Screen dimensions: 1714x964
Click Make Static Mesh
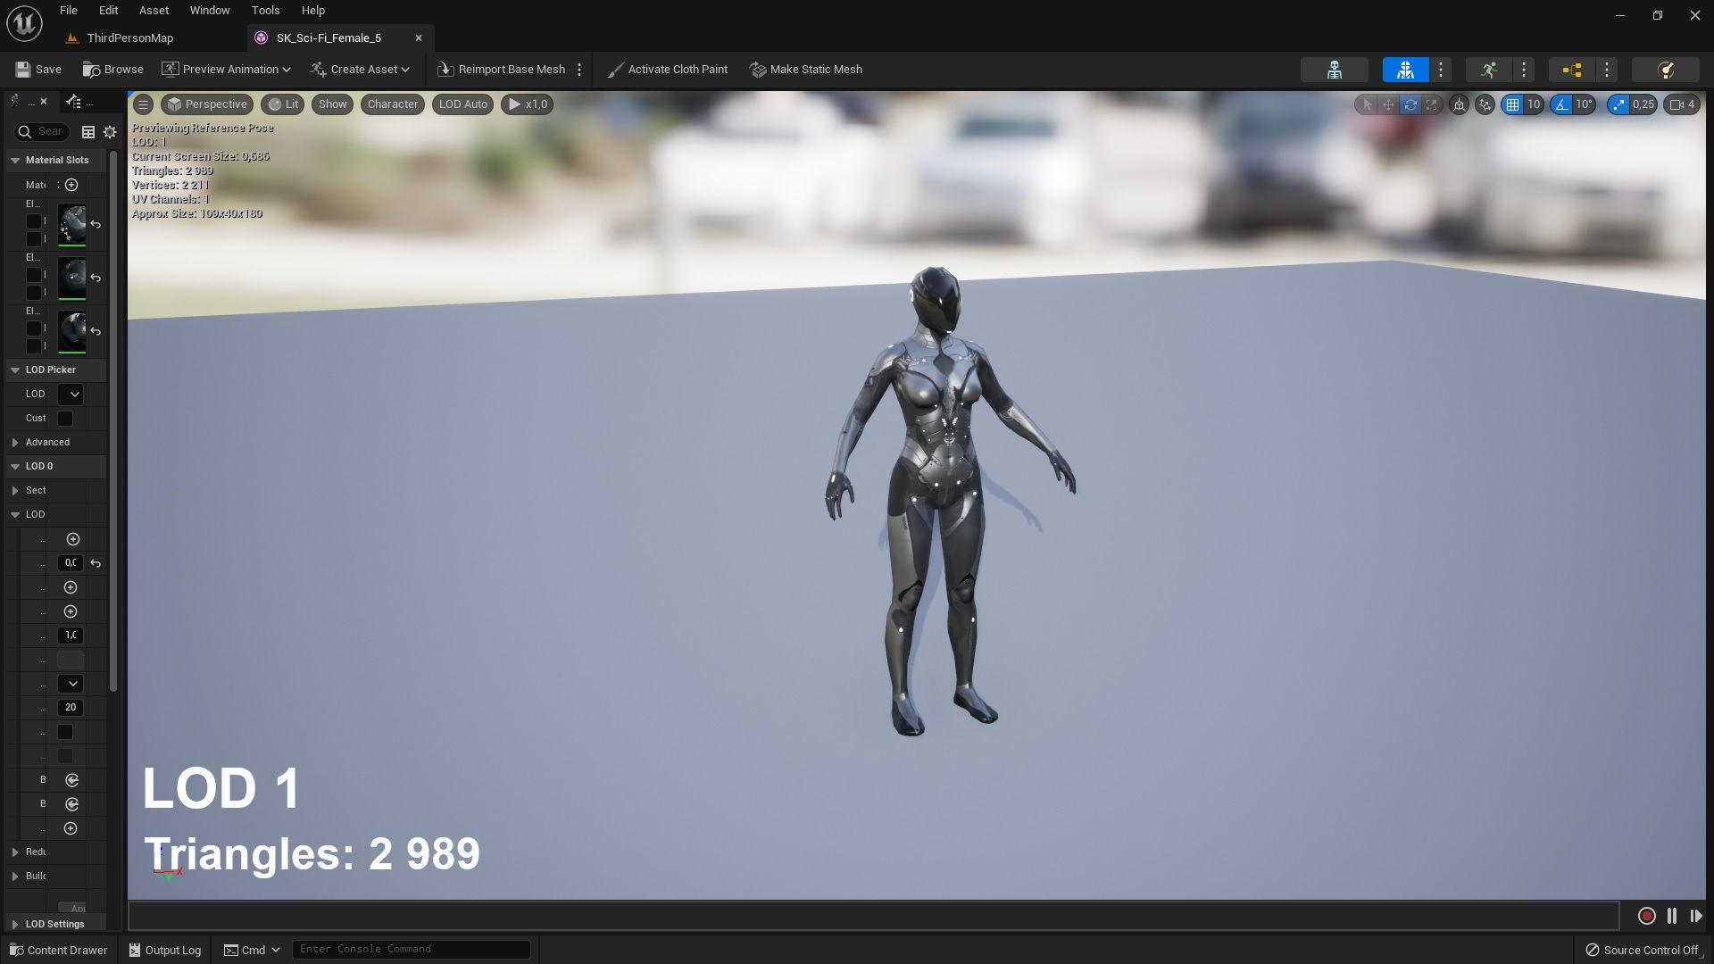806,70
